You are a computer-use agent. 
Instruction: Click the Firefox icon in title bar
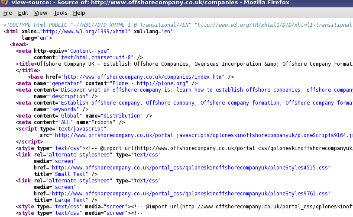click(4, 2)
